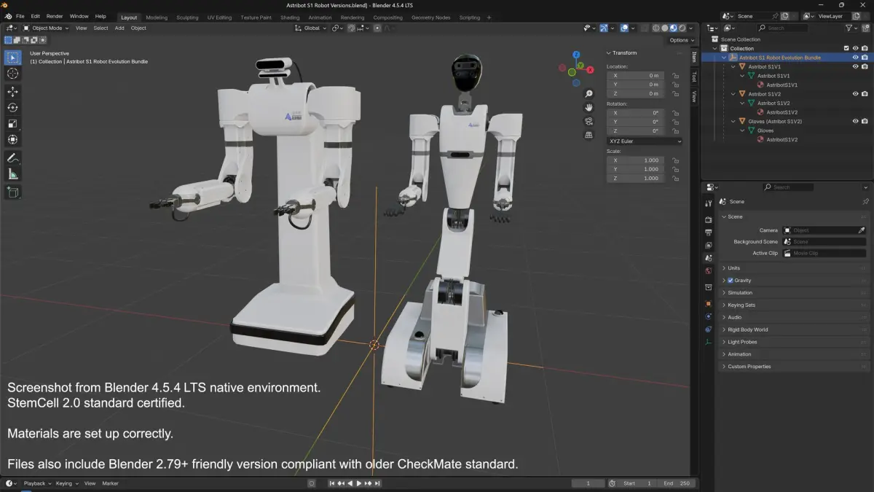Open the View Layer properties tab icon
The width and height of the screenshot is (874, 492).
pyautogui.click(x=709, y=246)
